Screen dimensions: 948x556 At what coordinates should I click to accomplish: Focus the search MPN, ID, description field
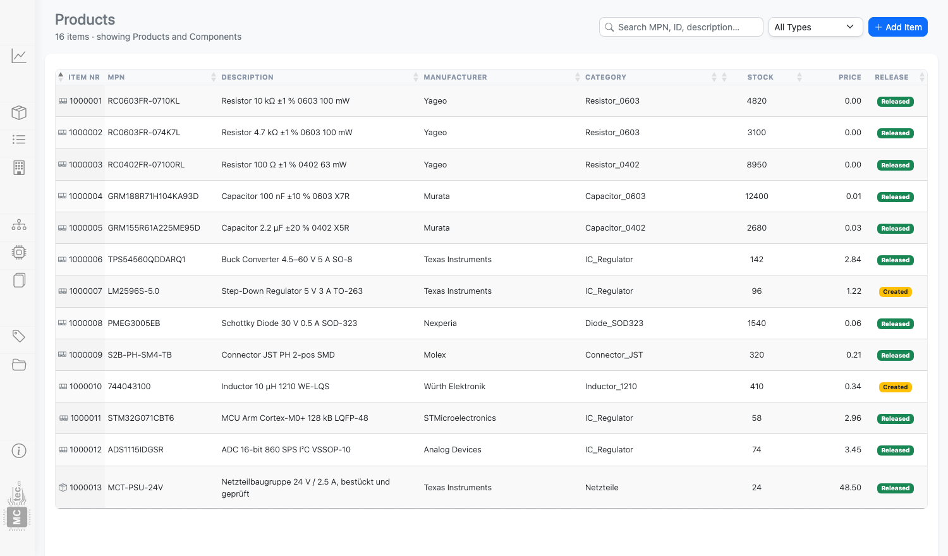[681, 27]
